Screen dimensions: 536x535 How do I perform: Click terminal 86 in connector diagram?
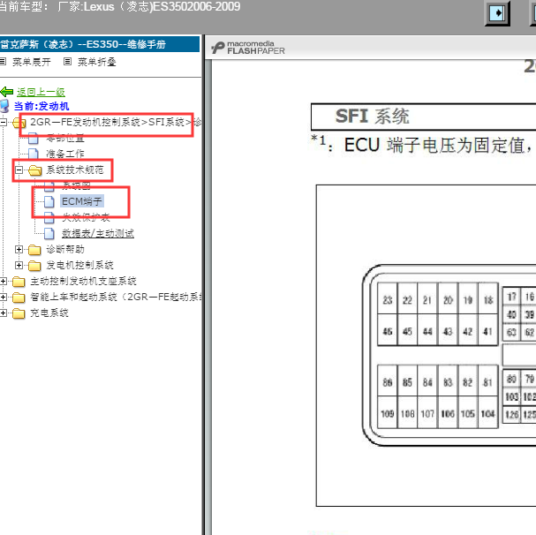pyautogui.click(x=388, y=381)
